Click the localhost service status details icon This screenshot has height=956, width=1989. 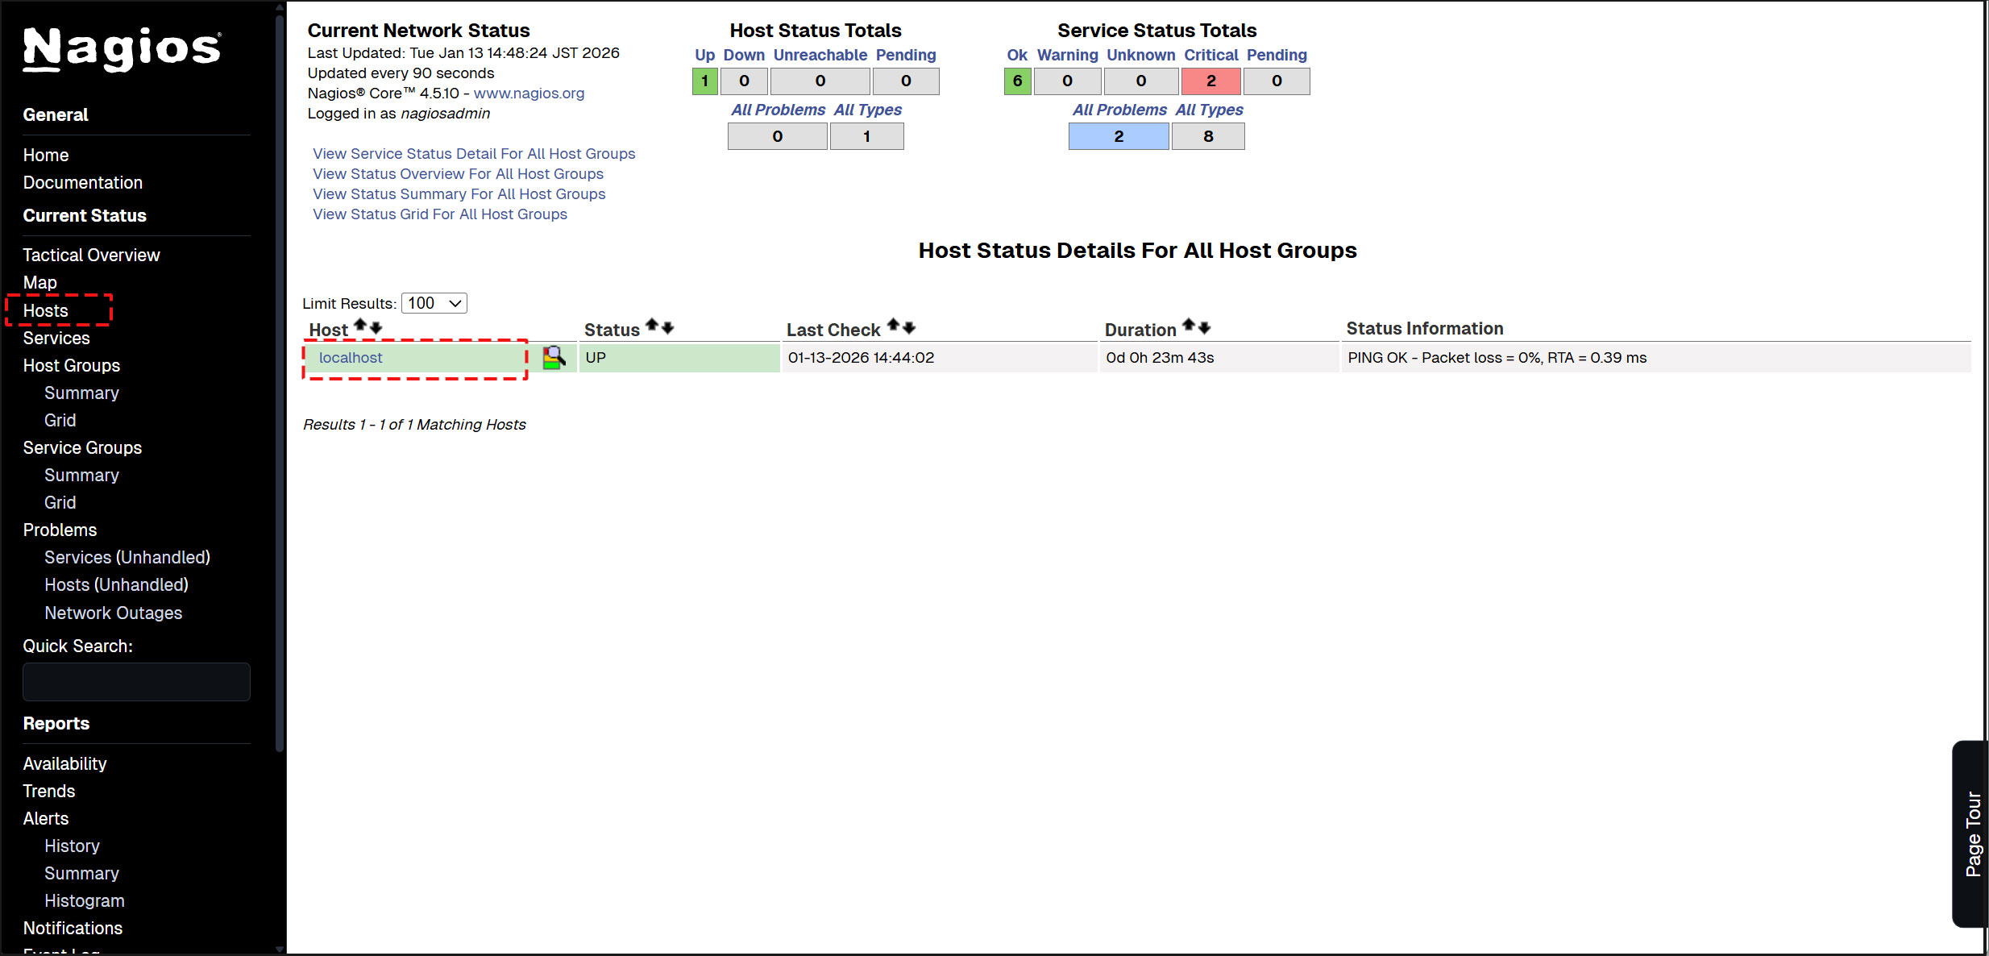pyautogui.click(x=554, y=357)
